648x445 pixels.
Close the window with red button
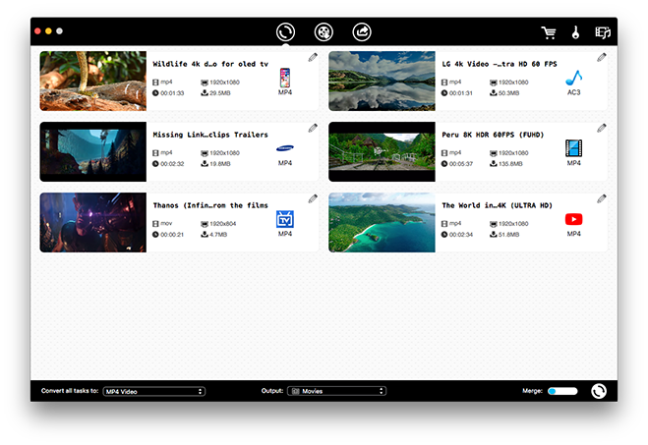37,31
